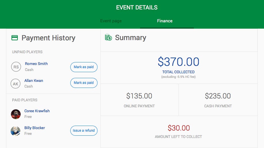Select the Finance tab
The width and height of the screenshot is (264, 148).
tap(165, 21)
